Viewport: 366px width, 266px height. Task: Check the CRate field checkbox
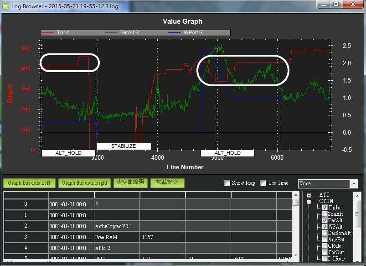[325, 246]
